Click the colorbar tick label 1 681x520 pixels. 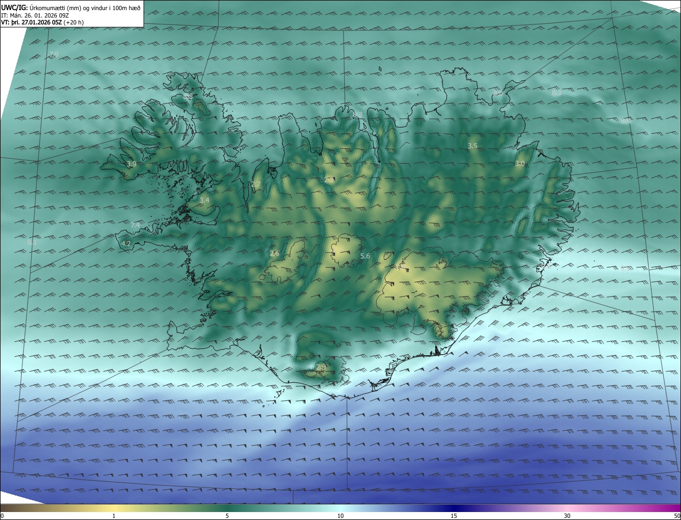[x=114, y=516]
